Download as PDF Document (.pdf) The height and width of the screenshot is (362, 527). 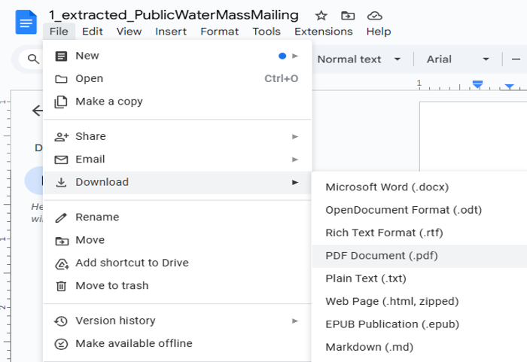[x=419, y=256]
